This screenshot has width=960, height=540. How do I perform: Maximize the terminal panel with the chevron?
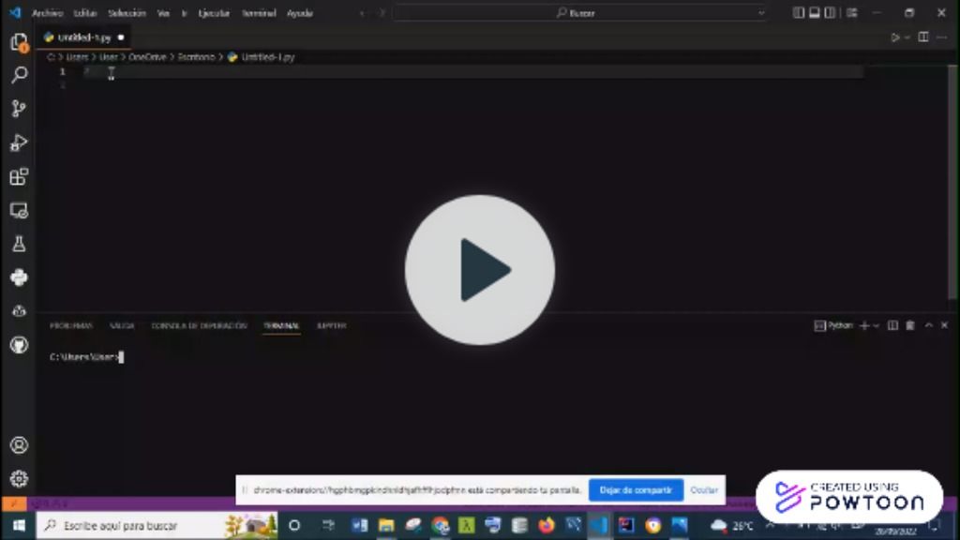coord(929,325)
